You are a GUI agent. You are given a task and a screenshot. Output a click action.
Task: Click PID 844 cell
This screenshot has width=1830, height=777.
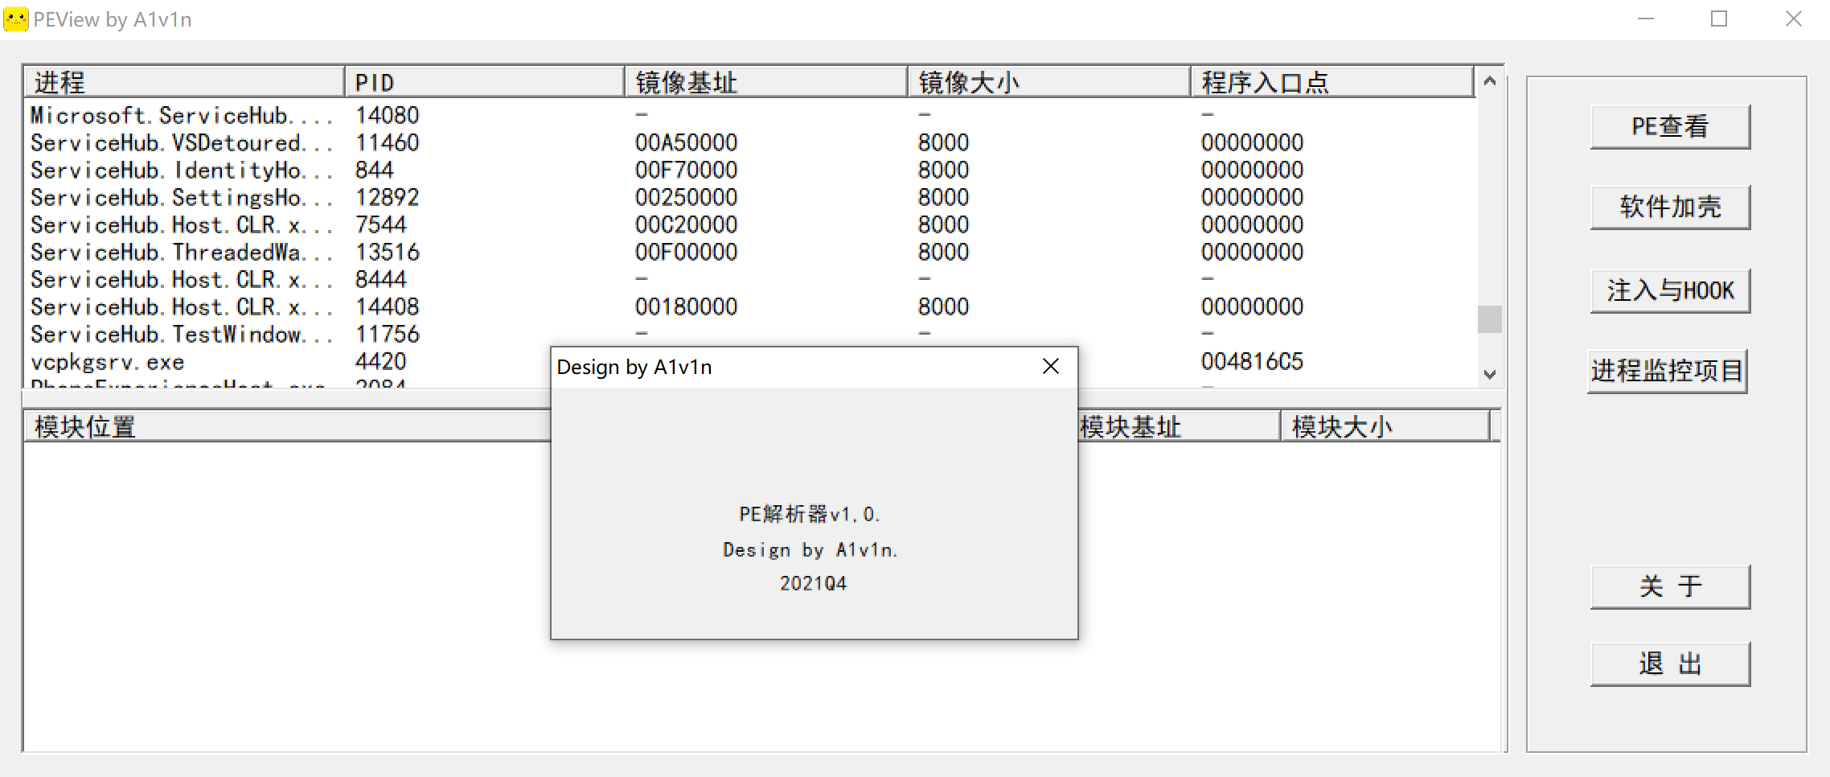(x=374, y=171)
